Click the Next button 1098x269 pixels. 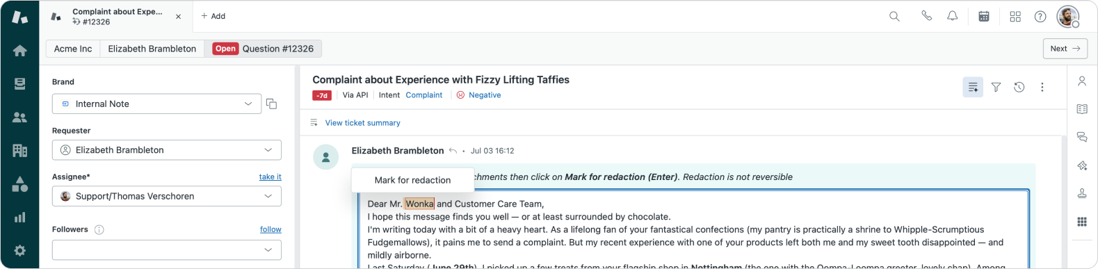point(1065,49)
